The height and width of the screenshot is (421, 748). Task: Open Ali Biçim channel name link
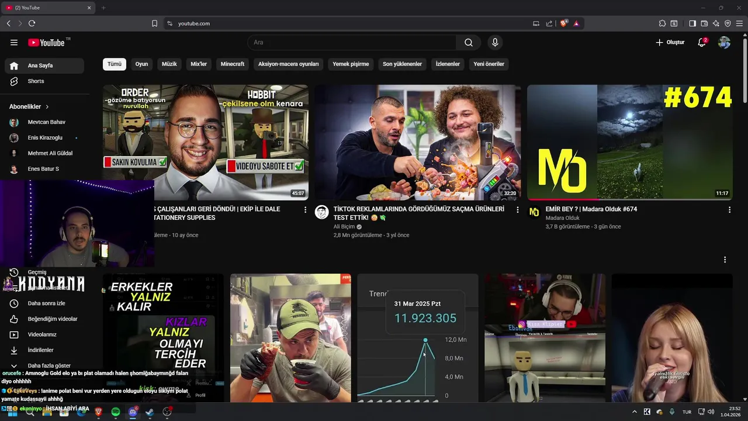[x=344, y=226]
